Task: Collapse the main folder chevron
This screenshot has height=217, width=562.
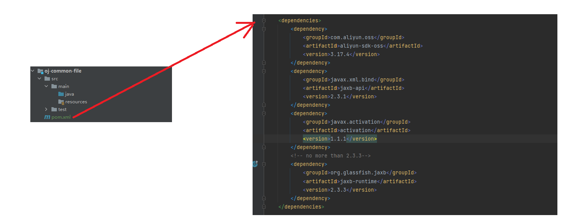Action: click(46, 86)
